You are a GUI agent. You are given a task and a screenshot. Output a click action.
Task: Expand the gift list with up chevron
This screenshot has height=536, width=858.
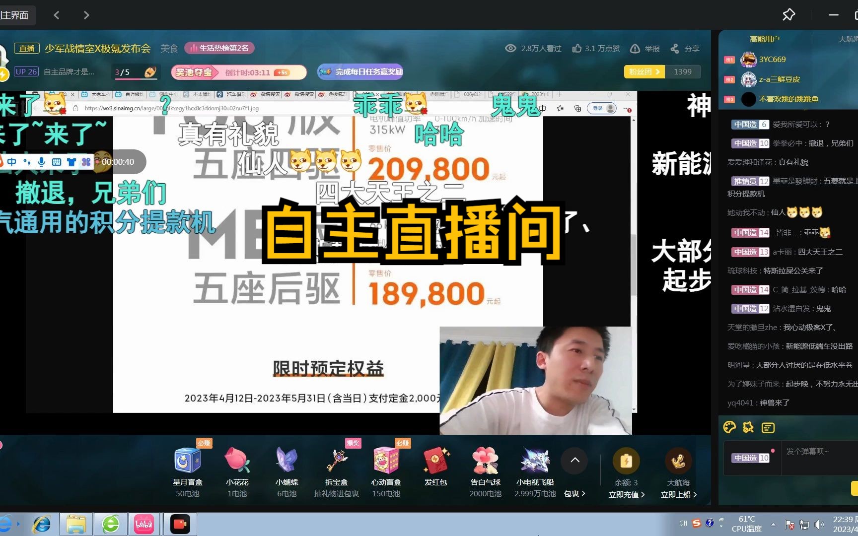coord(575,460)
